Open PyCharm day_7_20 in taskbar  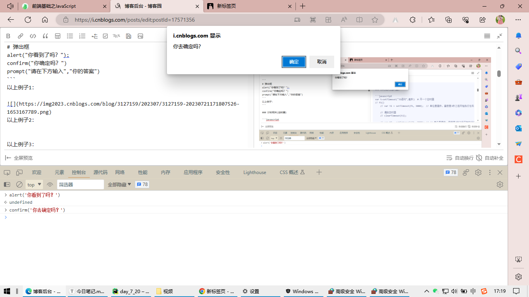click(131, 291)
